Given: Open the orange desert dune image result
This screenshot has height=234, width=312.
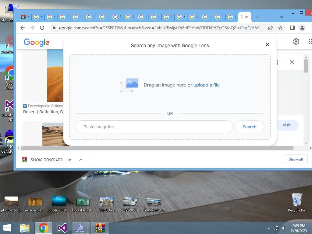Looking at the screenshot, I should tap(55, 76).
